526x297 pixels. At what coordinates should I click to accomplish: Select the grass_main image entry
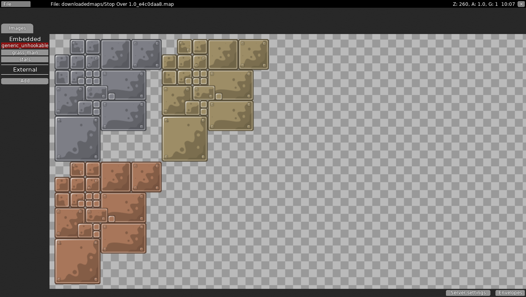coord(25,53)
